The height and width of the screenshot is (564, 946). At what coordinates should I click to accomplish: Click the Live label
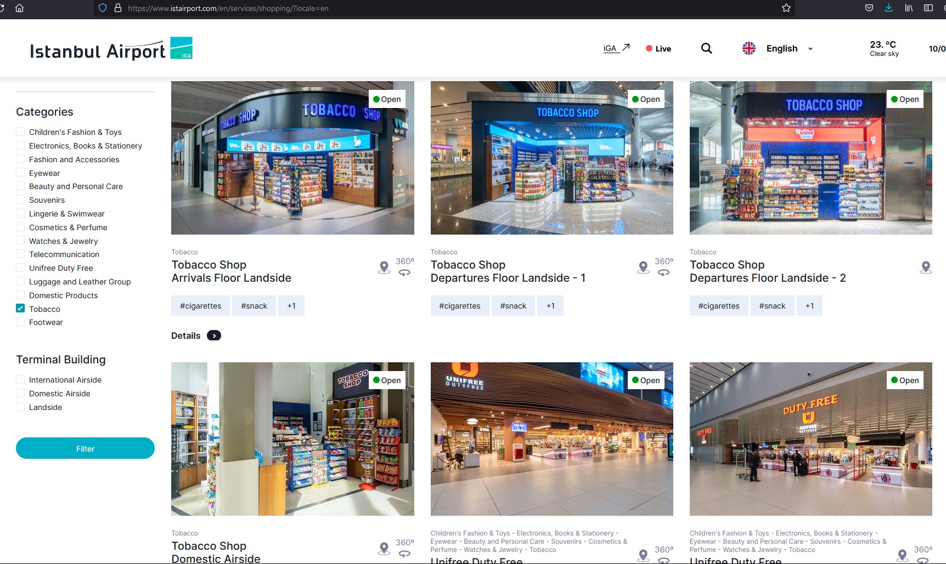point(663,49)
